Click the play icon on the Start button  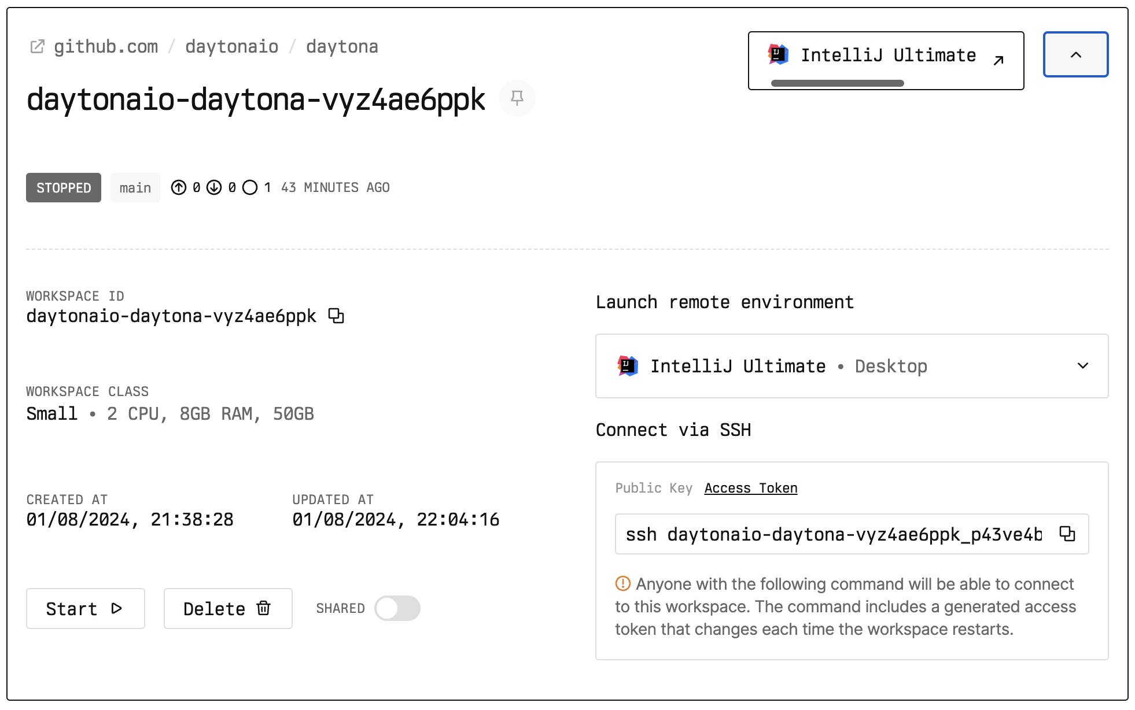pos(117,608)
